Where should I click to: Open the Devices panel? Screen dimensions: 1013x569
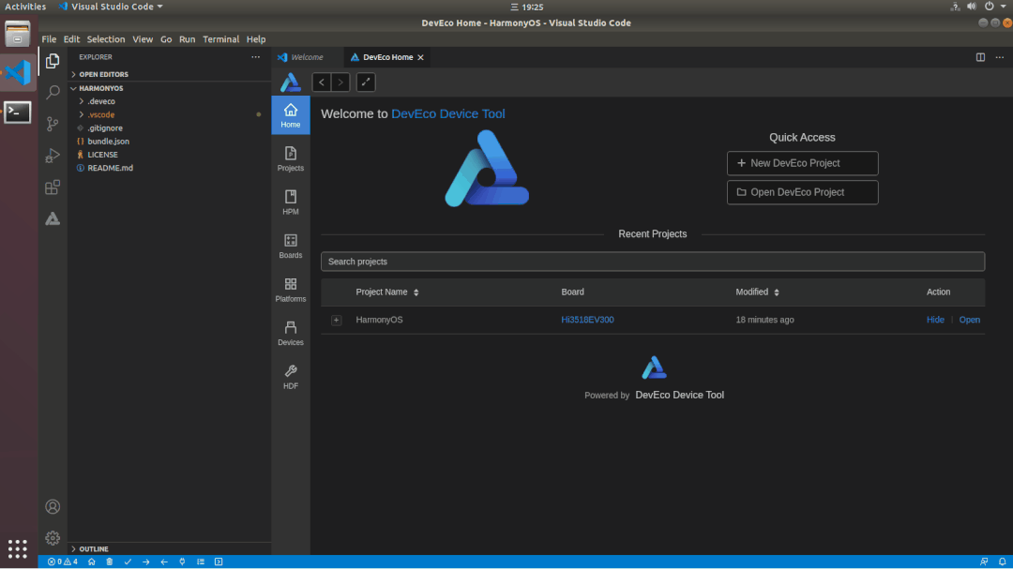point(291,330)
